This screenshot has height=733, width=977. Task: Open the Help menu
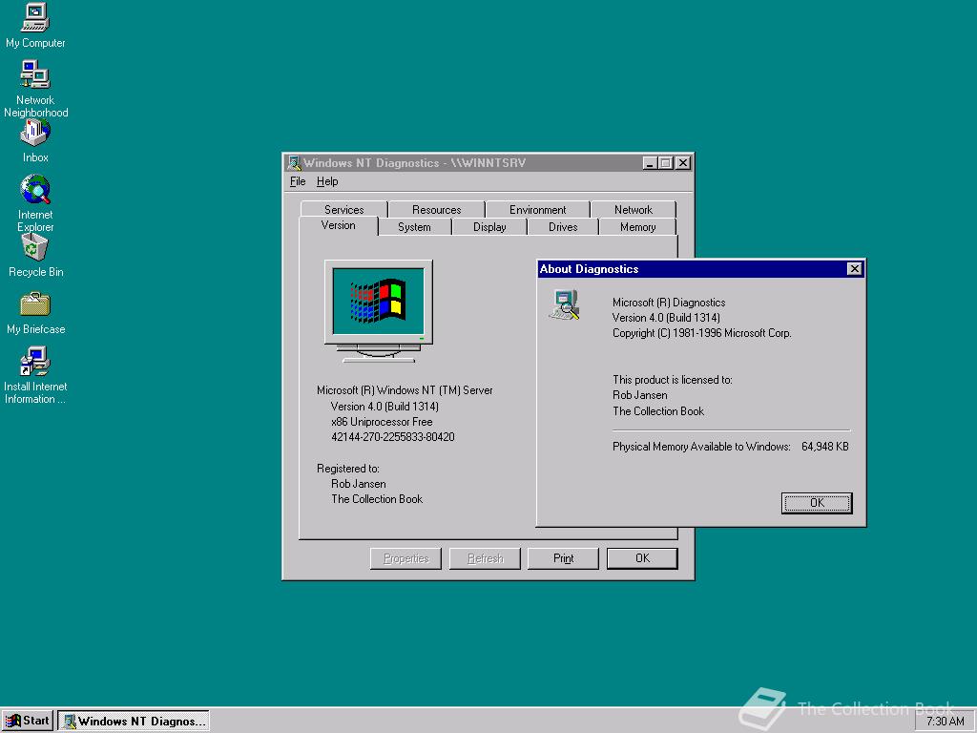pos(327,181)
